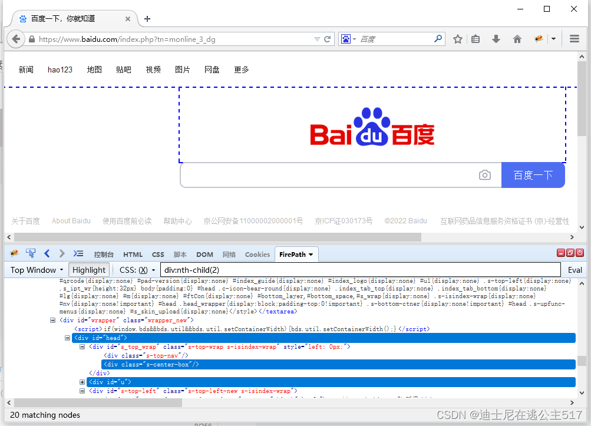
Task: Open the hao123 link
Action: tap(60, 70)
